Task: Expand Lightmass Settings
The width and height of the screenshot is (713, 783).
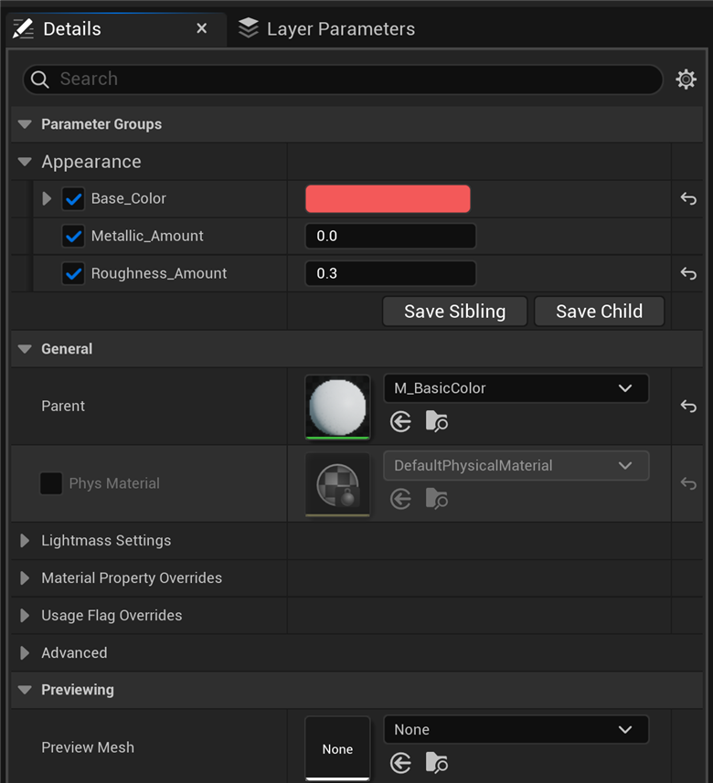Action: coord(25,540)
